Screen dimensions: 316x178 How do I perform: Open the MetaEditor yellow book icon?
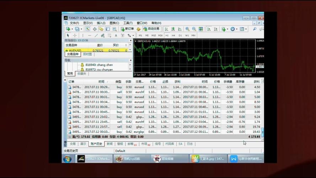point(139,29)
